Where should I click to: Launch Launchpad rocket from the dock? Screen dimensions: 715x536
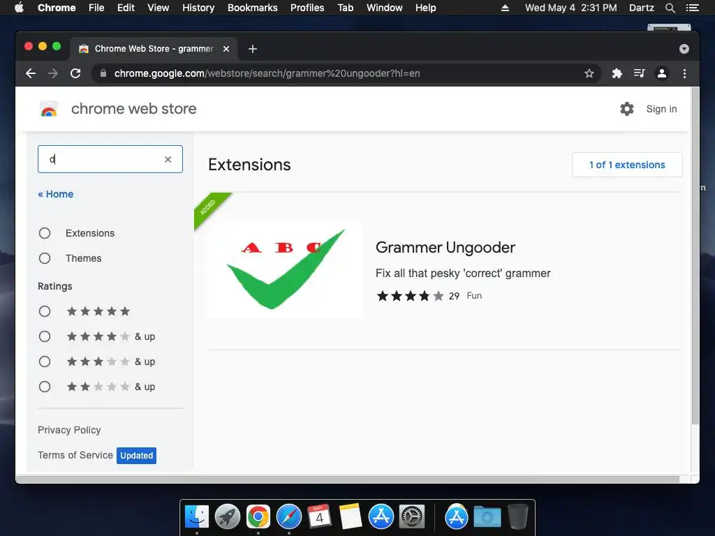coord(228,517)
